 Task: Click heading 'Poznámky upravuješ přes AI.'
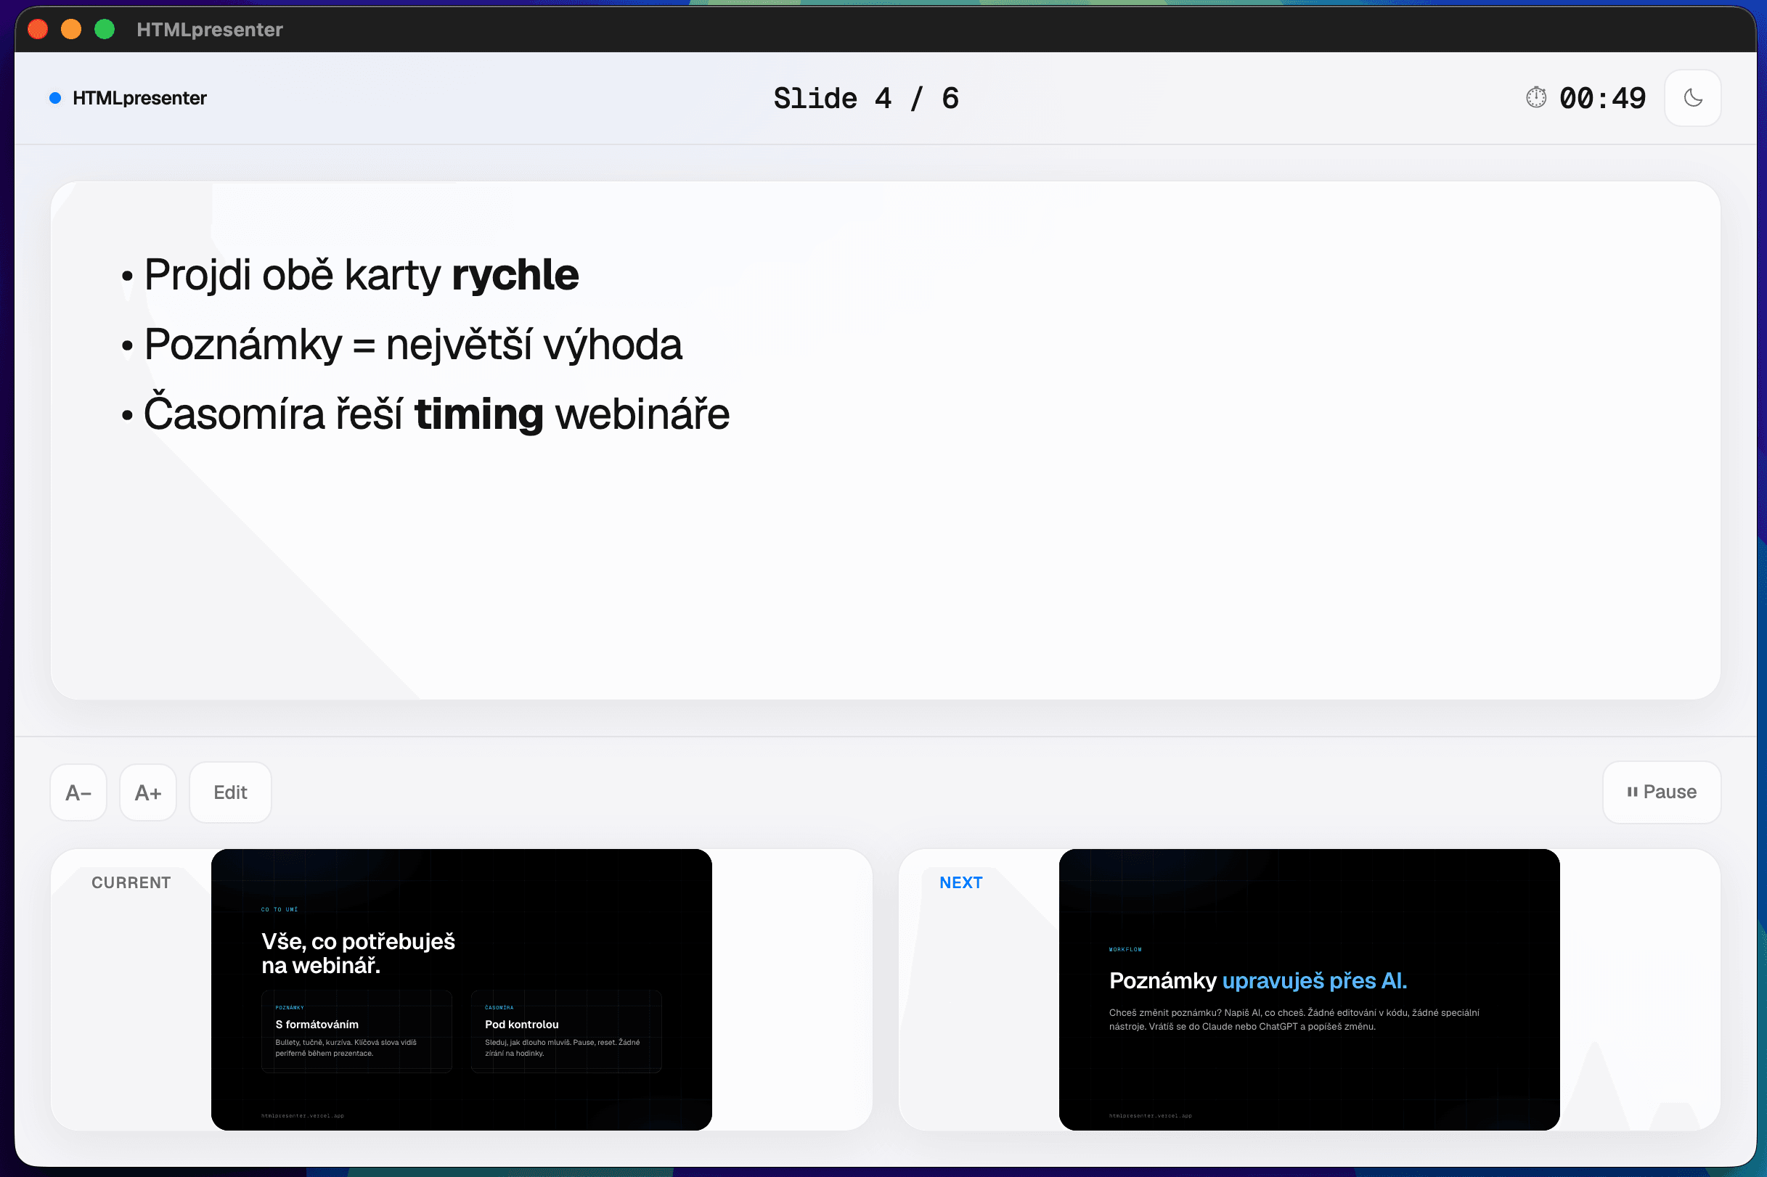click(1258, 980)
